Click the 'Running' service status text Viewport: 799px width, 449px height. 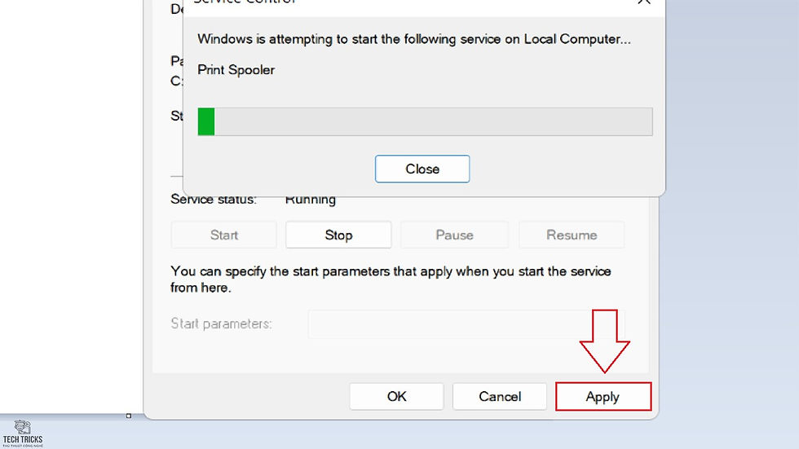(311, 200)
